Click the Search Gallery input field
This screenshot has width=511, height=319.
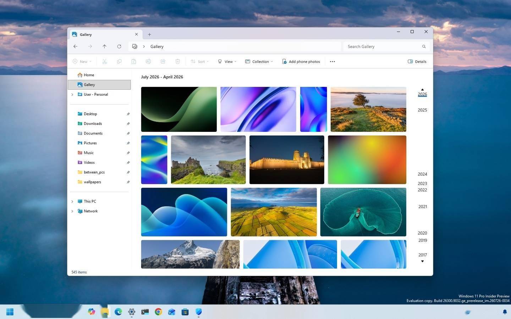[x=386, y=46]
